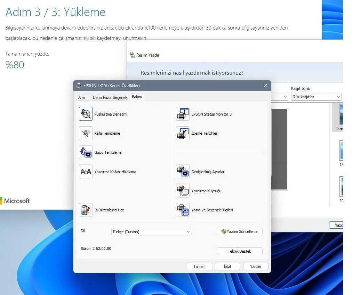Screen dimensions: 352x295
Task: Select the Bakım tab
Action: click(137, 97)
